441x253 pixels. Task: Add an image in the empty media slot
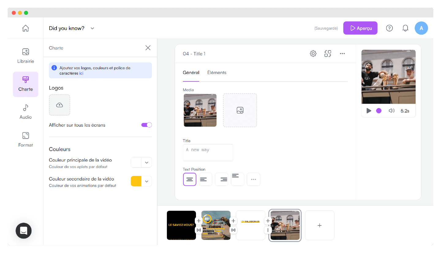point(240,110)
